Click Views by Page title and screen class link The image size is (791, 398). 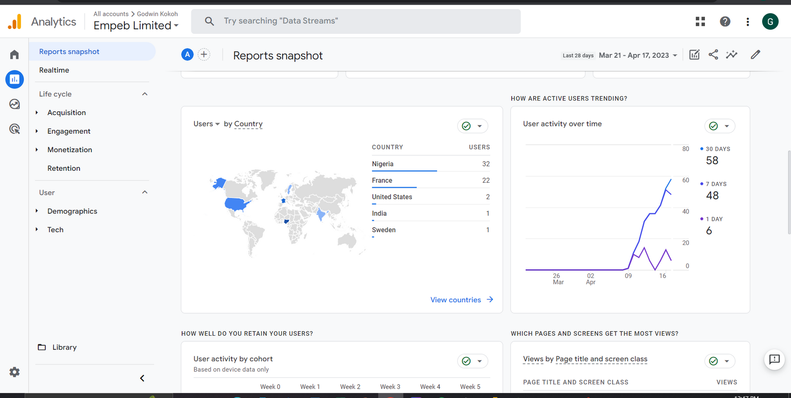pos(585,359)
